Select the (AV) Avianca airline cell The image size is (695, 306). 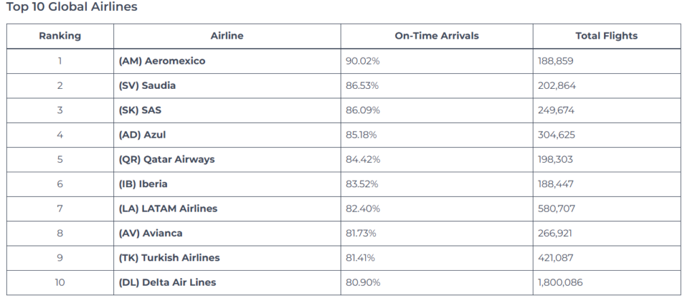pyautogui.click(x=150, y=233)
